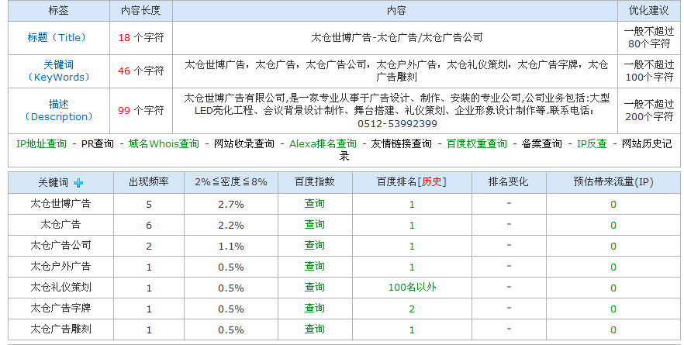The width and height of the screenshot is (684, 345).
Task: Open the 标题（Title） label link
Action: click(58, 37)
